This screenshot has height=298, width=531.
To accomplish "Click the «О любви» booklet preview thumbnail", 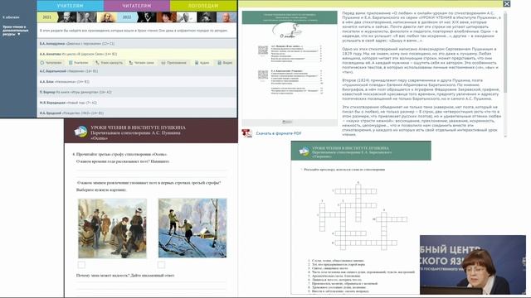I will click(x=290, y=68).
